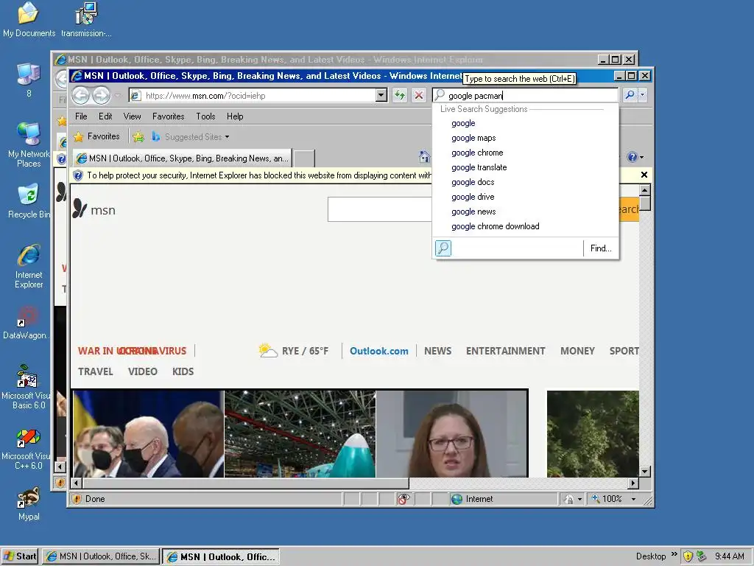Select the My Documents desktop icon
The width and height of the screenshot is (754, 566).
point(29,20)
